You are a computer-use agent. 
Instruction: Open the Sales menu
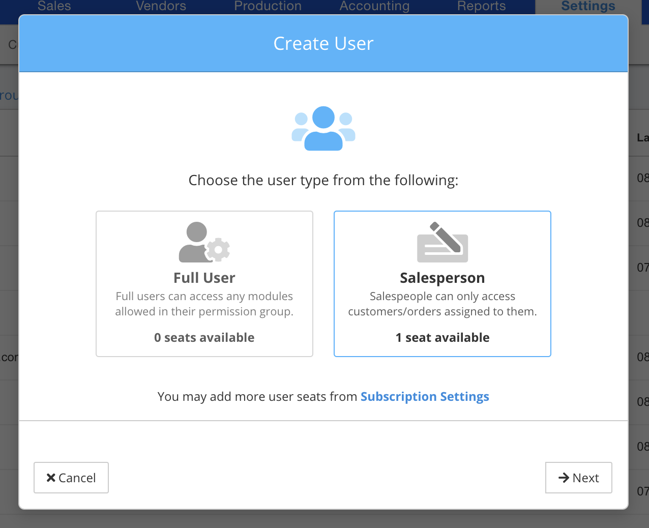coord(54,6)
